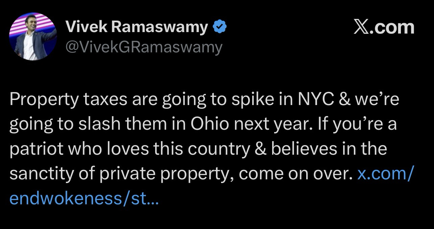
Task: Open the x.com/endwokeness link in the tweet
Action: pyautogui.click(x=385, y=174)
